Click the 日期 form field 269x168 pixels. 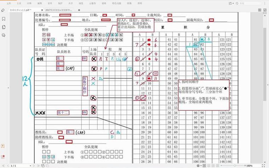pos(105,15)
